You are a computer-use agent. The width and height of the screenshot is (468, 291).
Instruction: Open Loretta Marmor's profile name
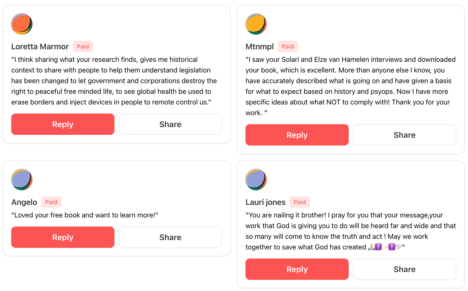[x=40, y=47]
